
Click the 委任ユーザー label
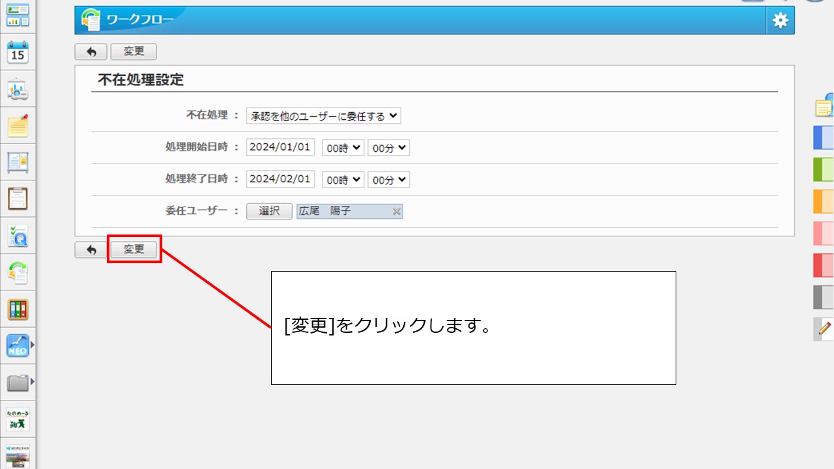coord(197,211)
